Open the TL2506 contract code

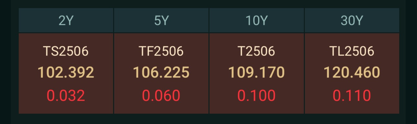pyautogui.click(x=352, y=51)
